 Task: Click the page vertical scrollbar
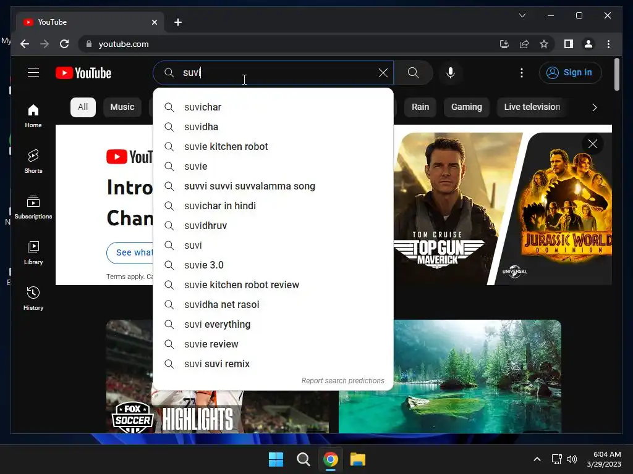pyautogui.click(x=616, y=75)
